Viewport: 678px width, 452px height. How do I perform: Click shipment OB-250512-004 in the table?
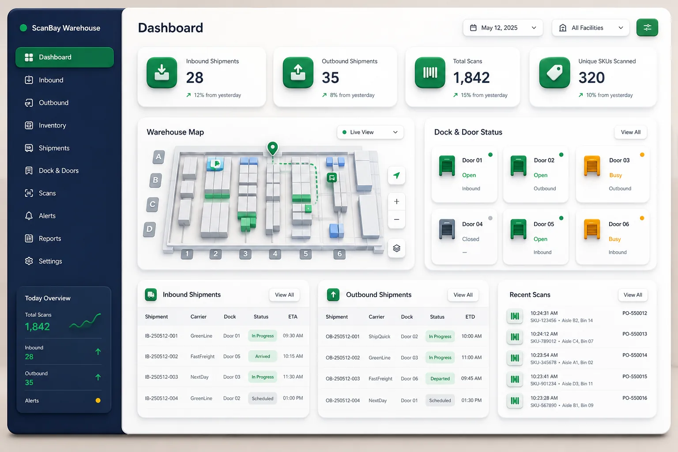click(x=343, y=400)
